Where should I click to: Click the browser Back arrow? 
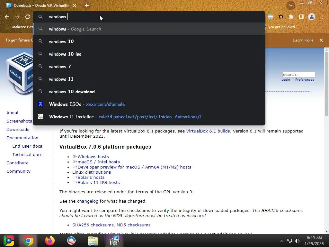click(x=7, y=17)
